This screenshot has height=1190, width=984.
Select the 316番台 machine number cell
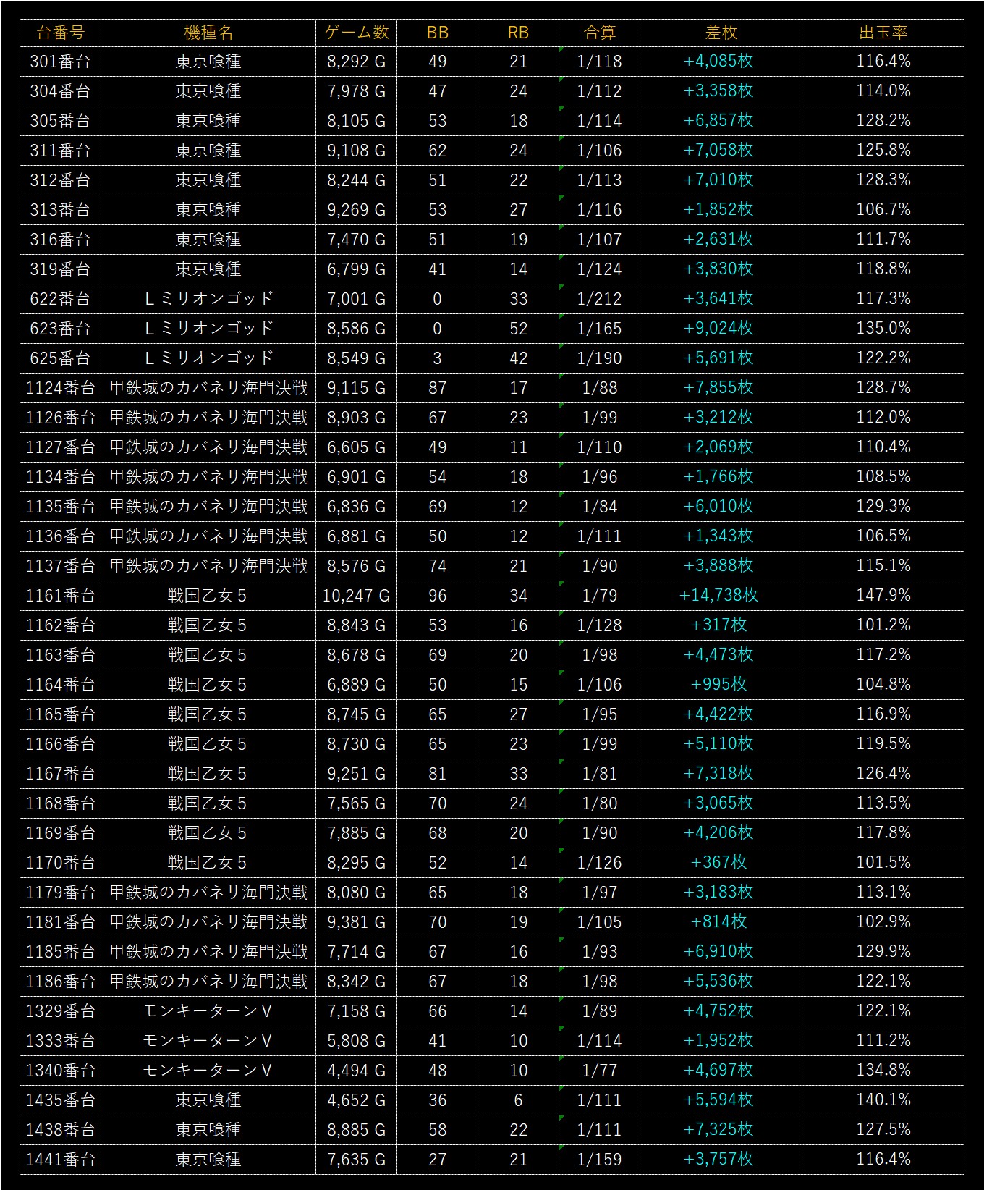[60, 240]
